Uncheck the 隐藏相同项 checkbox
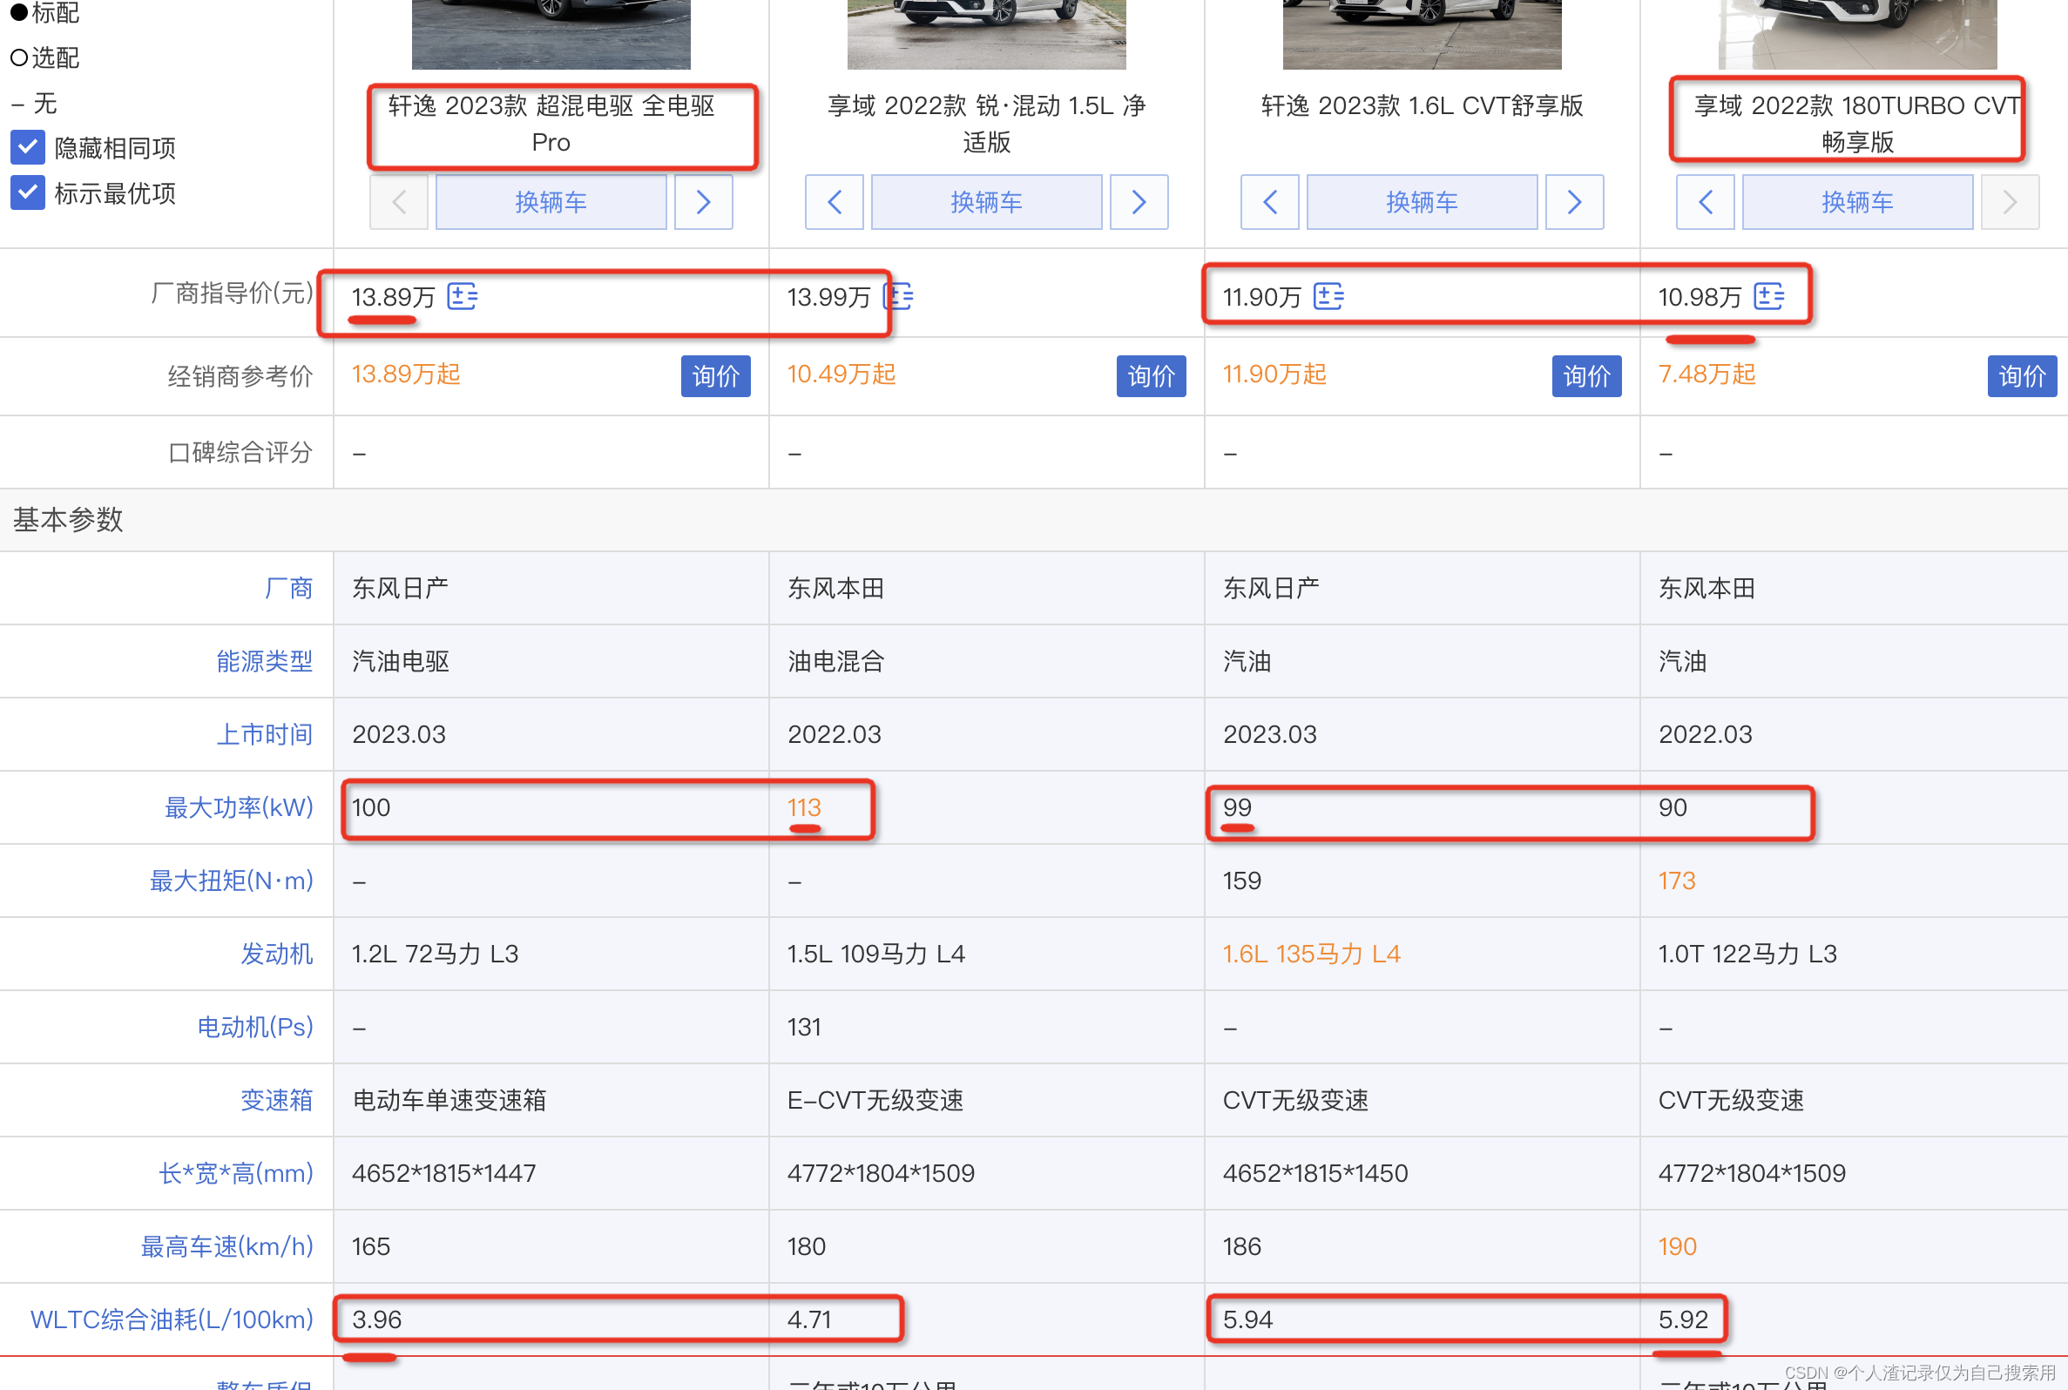 [29, 147]
